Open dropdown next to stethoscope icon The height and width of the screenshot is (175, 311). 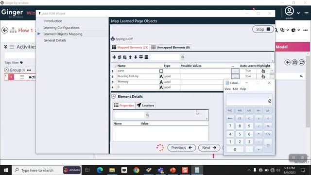pyautogui.click(x=288, y=30)
